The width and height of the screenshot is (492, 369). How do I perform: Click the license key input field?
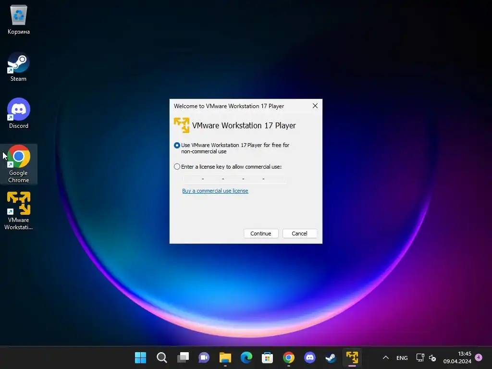point(234,179)
